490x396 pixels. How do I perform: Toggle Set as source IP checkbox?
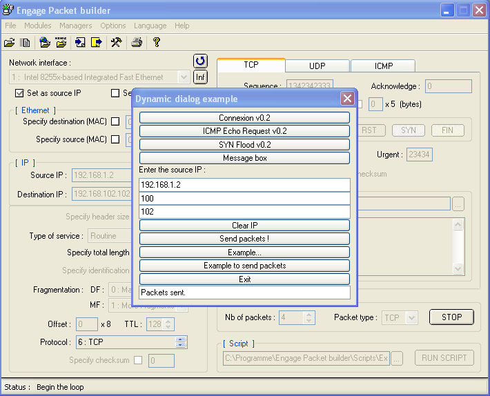point(19,93)
